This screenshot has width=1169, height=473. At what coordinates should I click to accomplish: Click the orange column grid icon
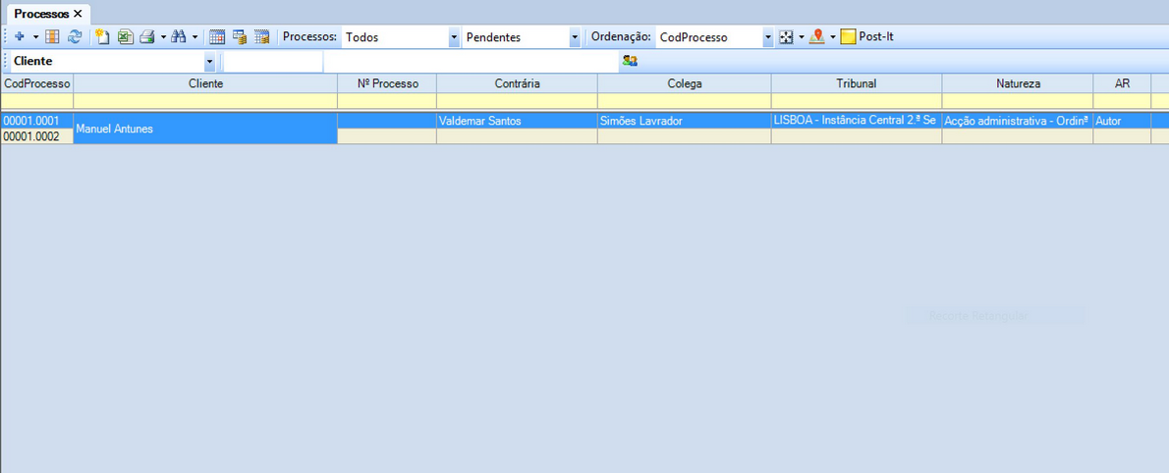52,36
